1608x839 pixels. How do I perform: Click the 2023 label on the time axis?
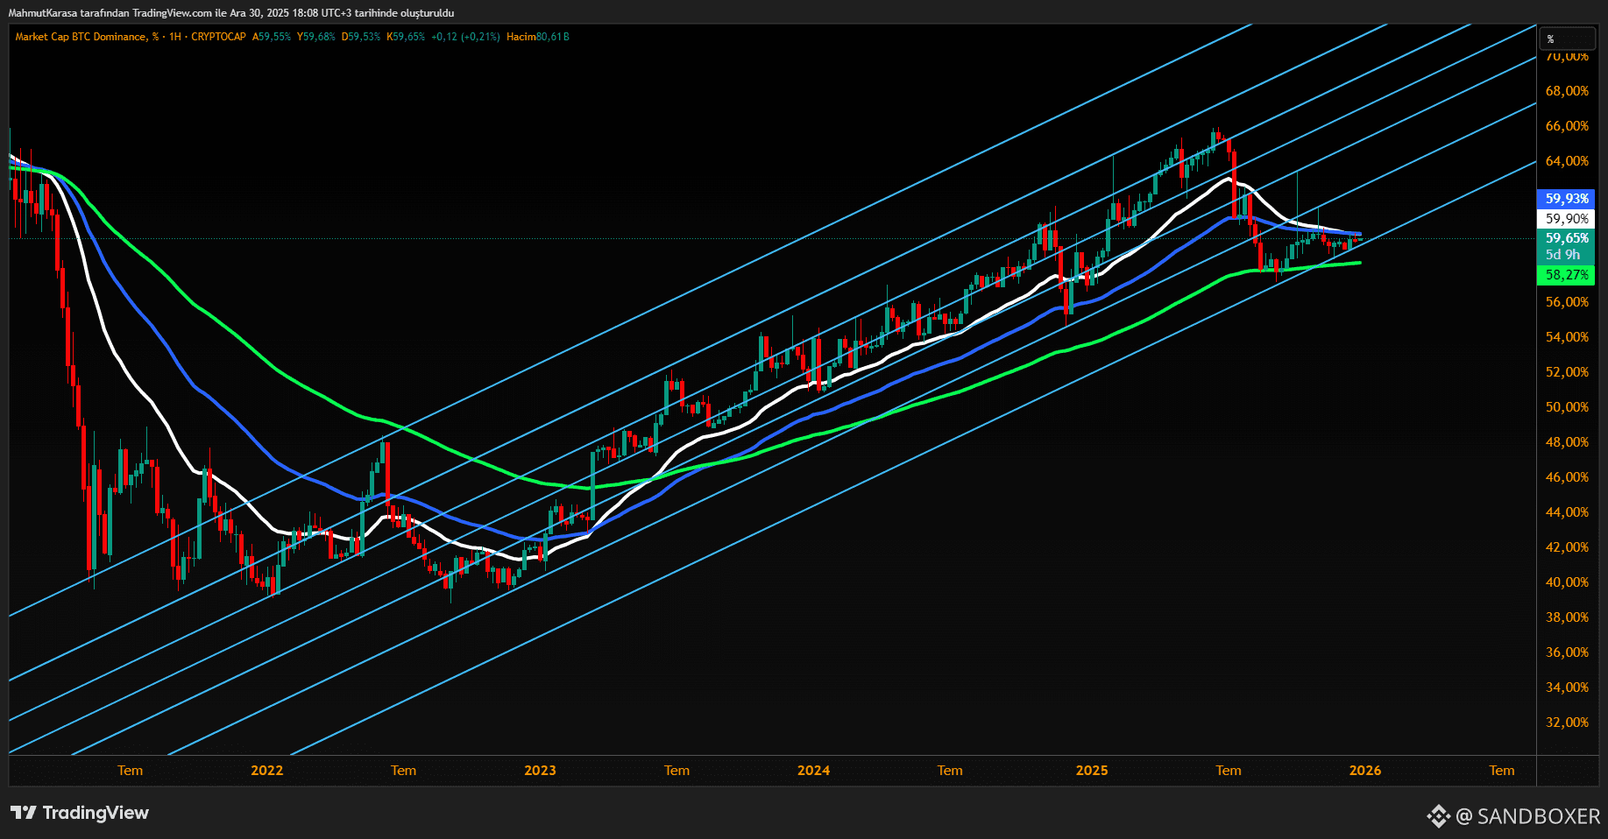click(540, 771)
